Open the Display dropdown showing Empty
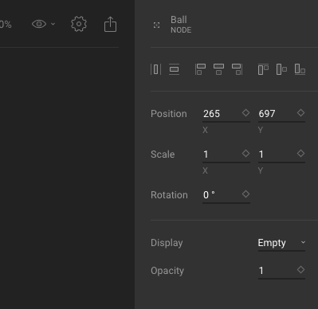This screenshot has height=309, width=318. [x=281, y=243]
